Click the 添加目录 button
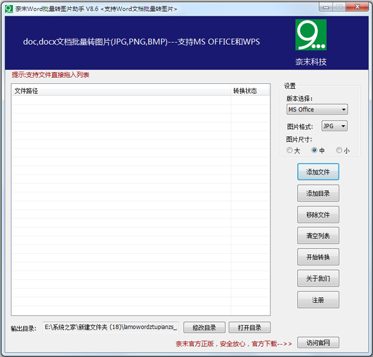 click(318, 193)
